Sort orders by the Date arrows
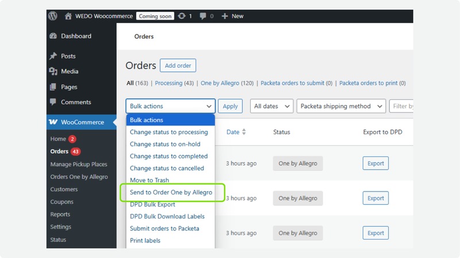The image size is (460, 258). [x=244, y=132]
